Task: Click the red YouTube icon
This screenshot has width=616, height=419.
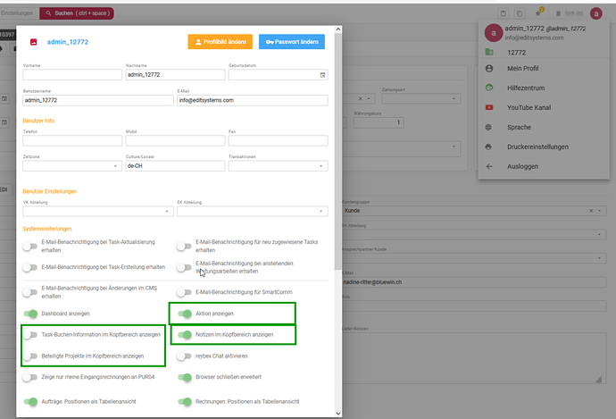Action: click(x=489, y=107)
